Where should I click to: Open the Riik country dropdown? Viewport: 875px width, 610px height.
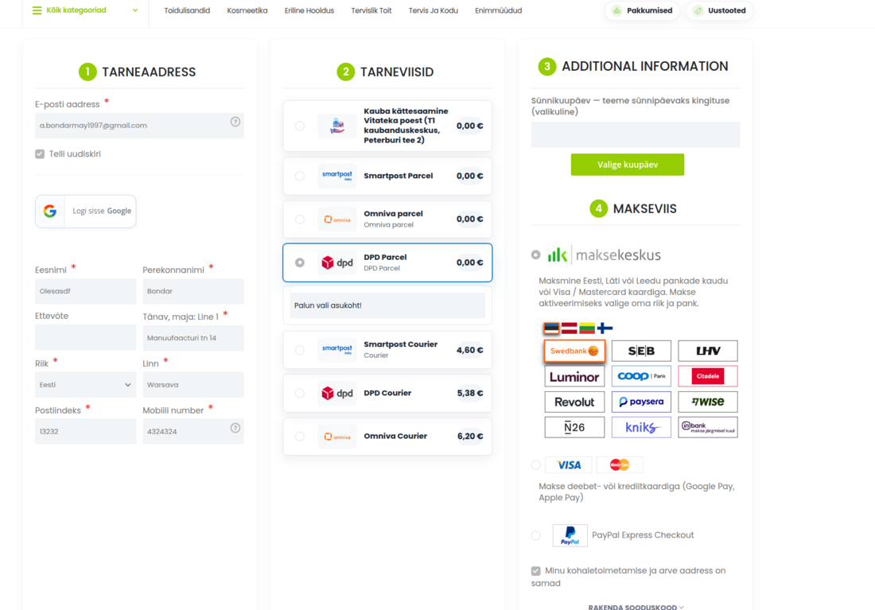pos(85,384)
